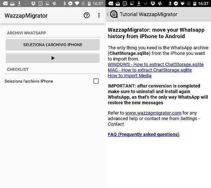Screen dimensions: 211x188
Task: Open the How to import Media link
Action: pyautogui.click(x=130, y=76)
